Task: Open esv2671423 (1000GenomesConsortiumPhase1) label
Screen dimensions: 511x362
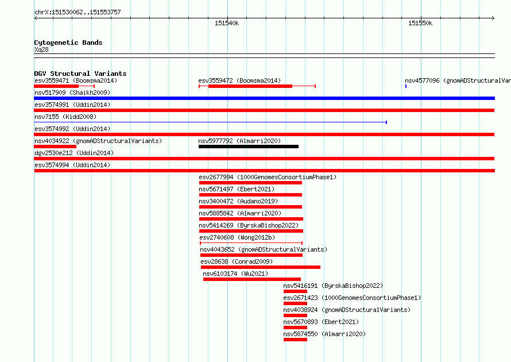Action: click(x=352, y=298)
